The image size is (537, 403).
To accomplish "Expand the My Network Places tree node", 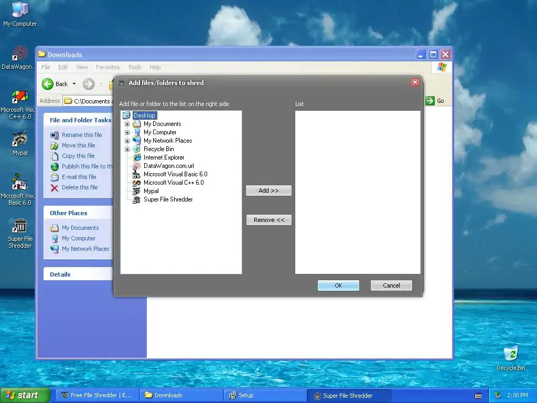I will click(127, 141).
